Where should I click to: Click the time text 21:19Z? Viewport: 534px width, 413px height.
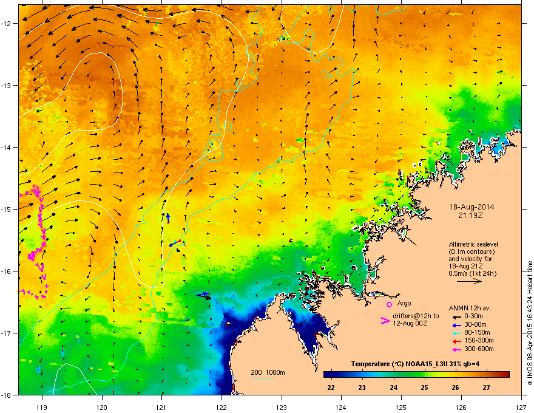471,216
